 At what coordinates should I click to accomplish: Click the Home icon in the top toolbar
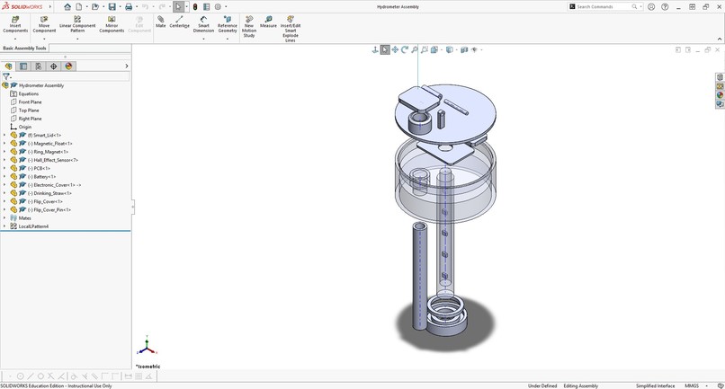(67, 7)
